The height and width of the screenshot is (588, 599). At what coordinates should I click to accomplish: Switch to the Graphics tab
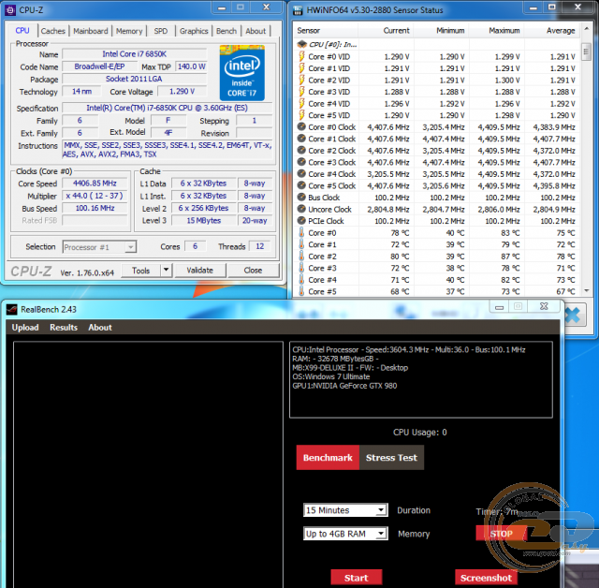click(x=194, y=31)
